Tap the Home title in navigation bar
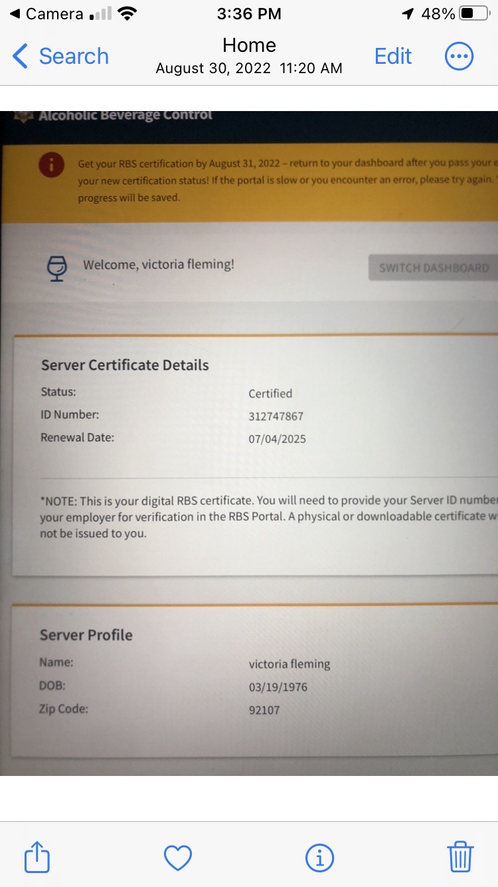Image resolution: width=498 pixels, height=887 pixels. [x=249, y=45]
